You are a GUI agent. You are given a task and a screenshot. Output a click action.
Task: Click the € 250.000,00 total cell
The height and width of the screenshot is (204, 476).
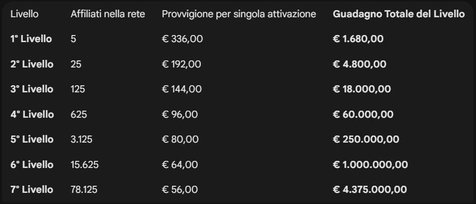click(366, 140)
